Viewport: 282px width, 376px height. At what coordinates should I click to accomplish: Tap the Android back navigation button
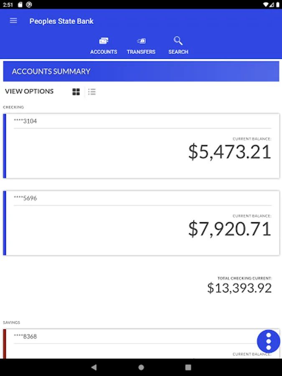point(94,367)
